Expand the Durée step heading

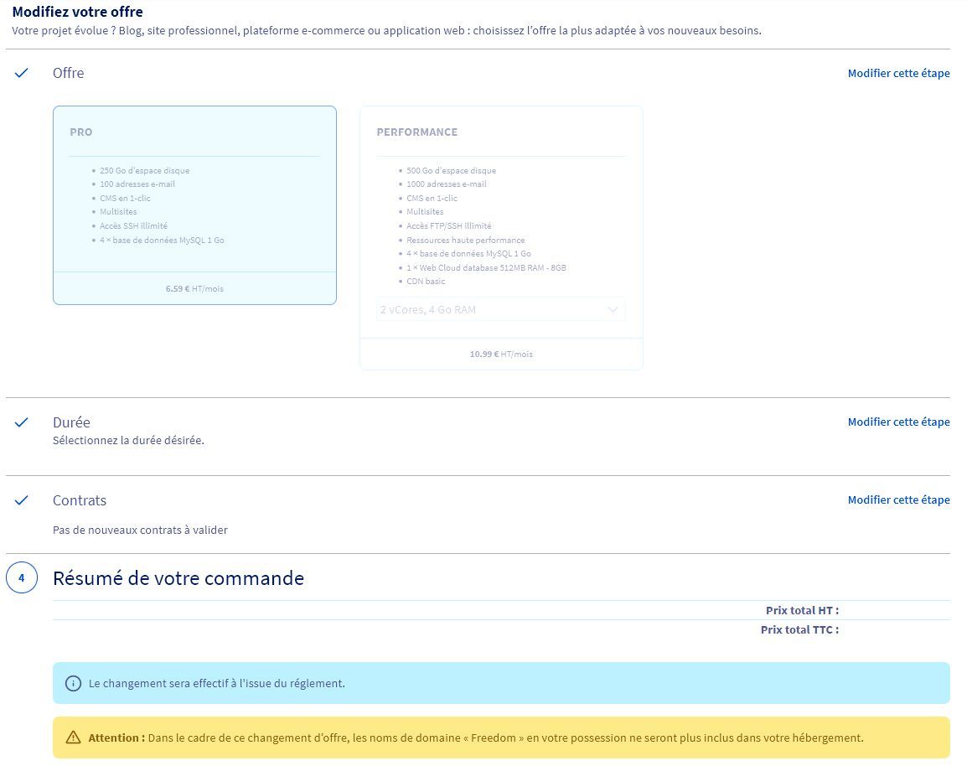[x=71, y=422]
